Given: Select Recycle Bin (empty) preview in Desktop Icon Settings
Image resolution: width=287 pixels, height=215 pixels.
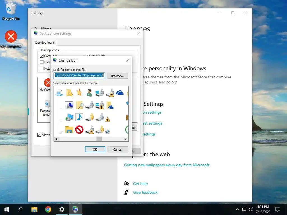Looking at the screenshot, I should 46,108.
